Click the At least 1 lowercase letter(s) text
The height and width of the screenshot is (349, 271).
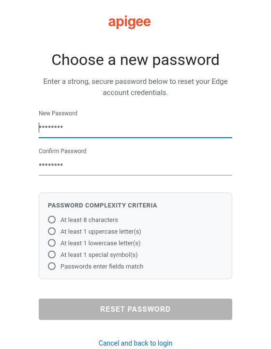click(x=100, y=243)
